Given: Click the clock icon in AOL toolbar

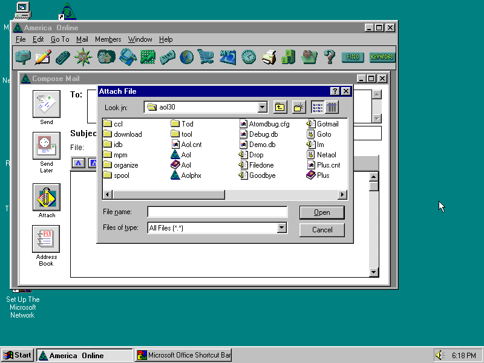Looking at the screenshot, I should 249,57.
